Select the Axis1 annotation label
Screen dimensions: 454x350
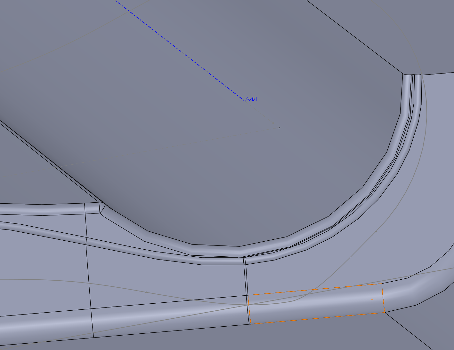251,99
